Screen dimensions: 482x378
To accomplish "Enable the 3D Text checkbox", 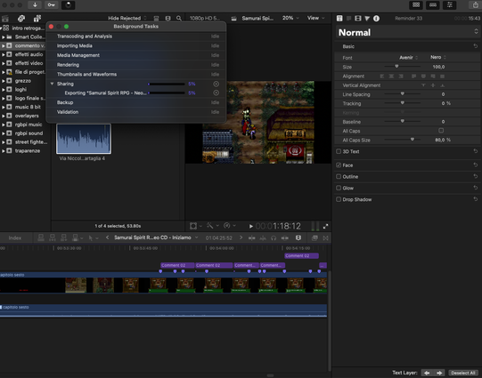I will pyautogui.click(x=339, y=151).
